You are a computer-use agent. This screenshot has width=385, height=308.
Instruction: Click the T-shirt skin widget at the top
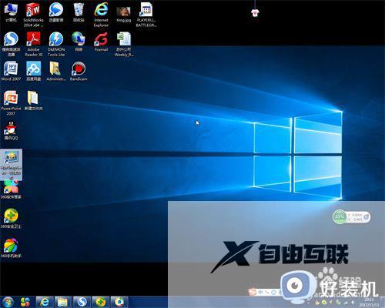(255, 12)
